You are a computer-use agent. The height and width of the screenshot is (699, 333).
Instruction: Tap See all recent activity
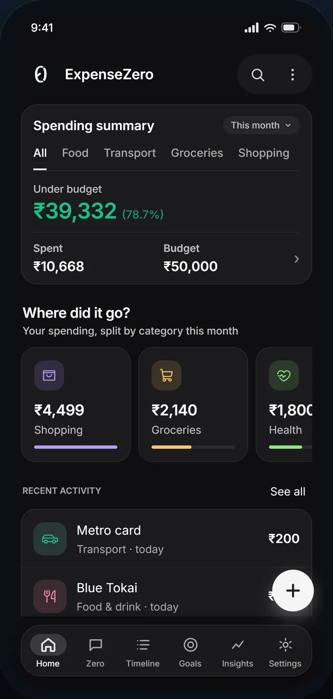pos(288,492)
